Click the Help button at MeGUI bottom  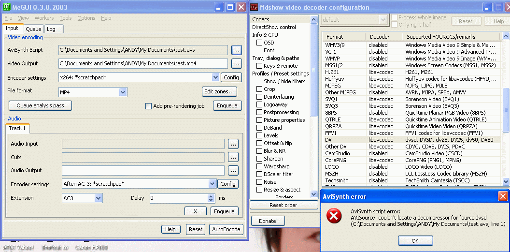click(170, 229)
